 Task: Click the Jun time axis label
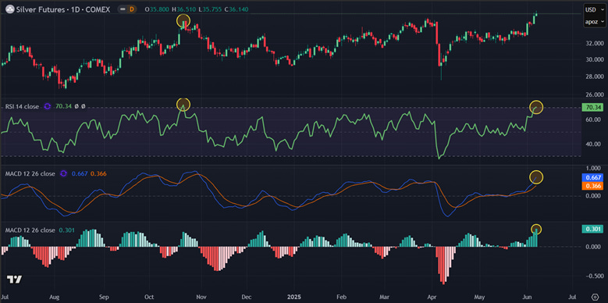tap(528, 298)
